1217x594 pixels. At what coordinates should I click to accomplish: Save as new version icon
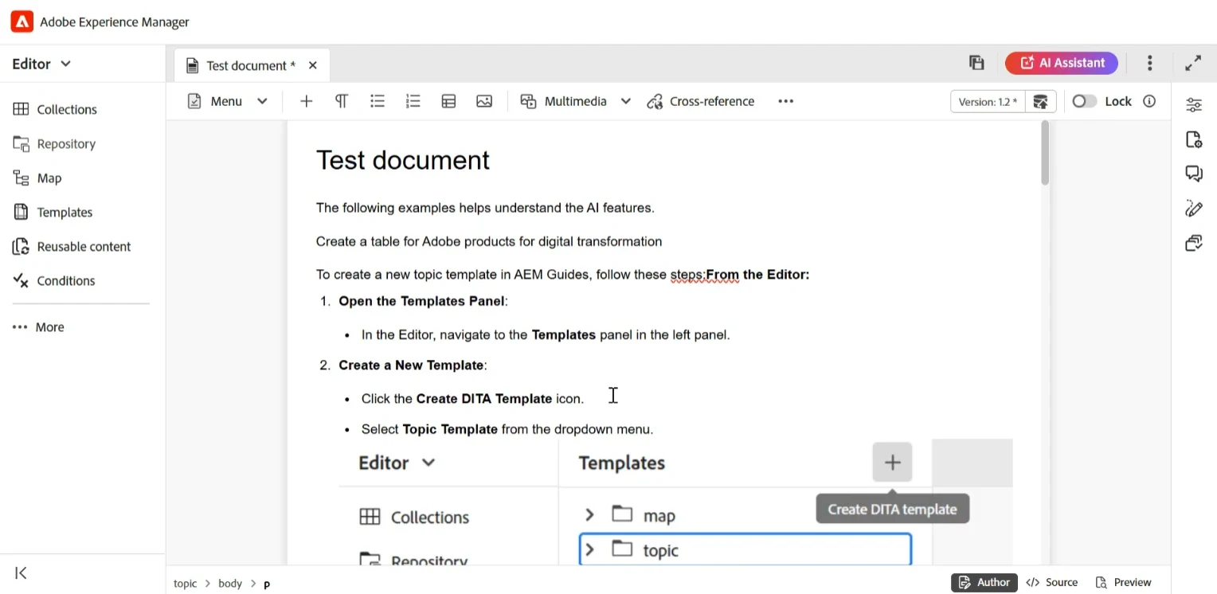click(x=1040, y=102)
